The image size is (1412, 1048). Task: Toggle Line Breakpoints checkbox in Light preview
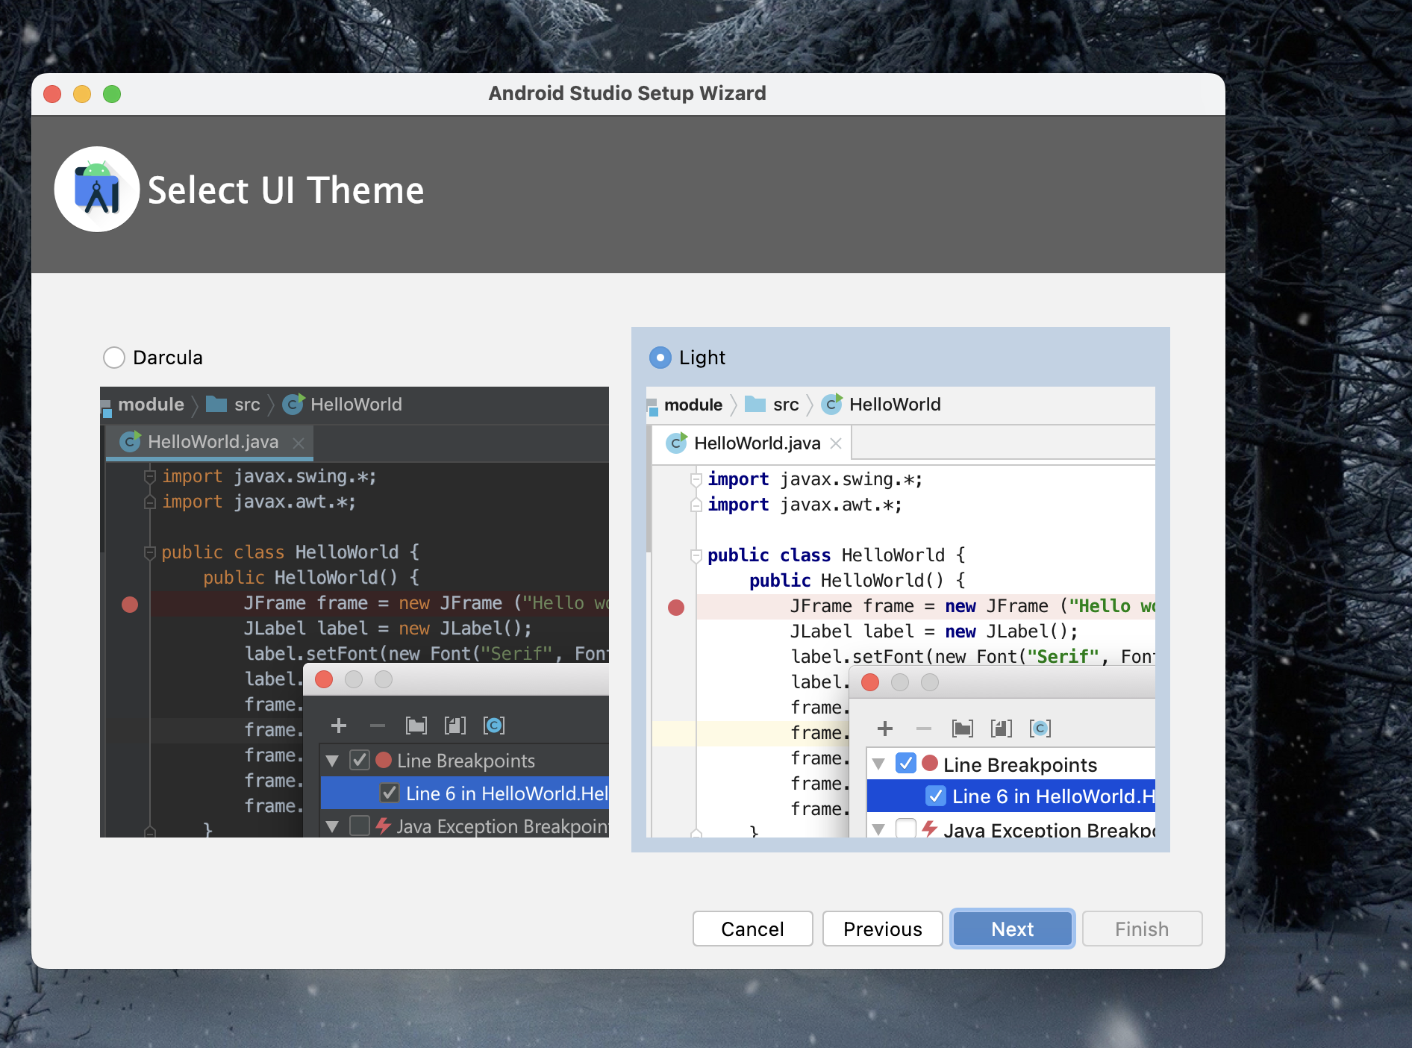(x=906, y=763)
